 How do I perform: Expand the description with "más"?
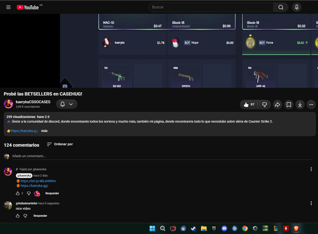(x=44, y=131)
